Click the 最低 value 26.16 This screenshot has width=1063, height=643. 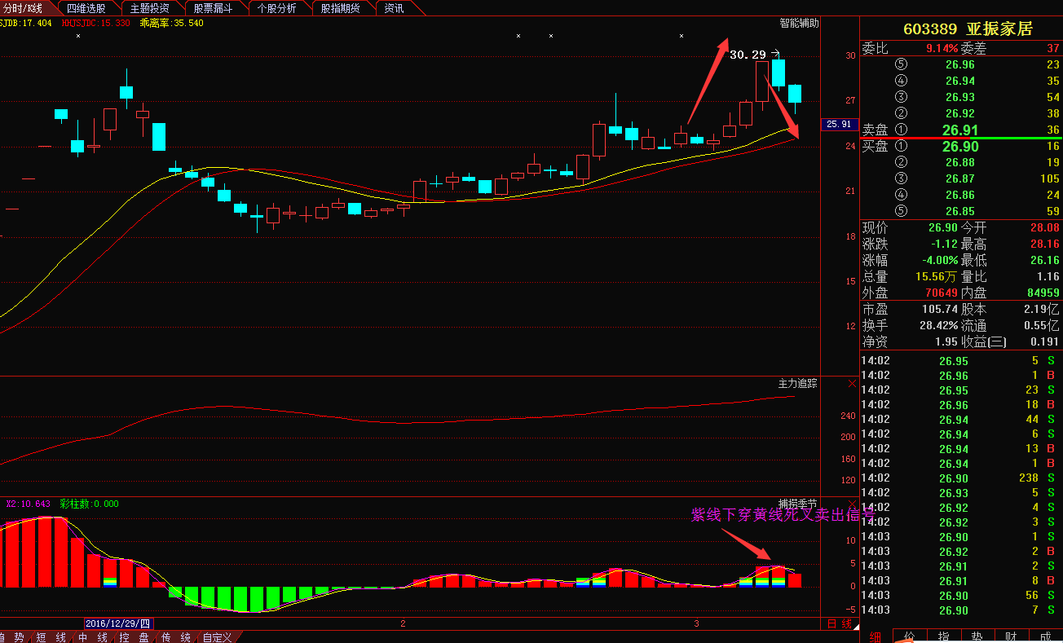pyautogui.click(x=1044, y=260)
